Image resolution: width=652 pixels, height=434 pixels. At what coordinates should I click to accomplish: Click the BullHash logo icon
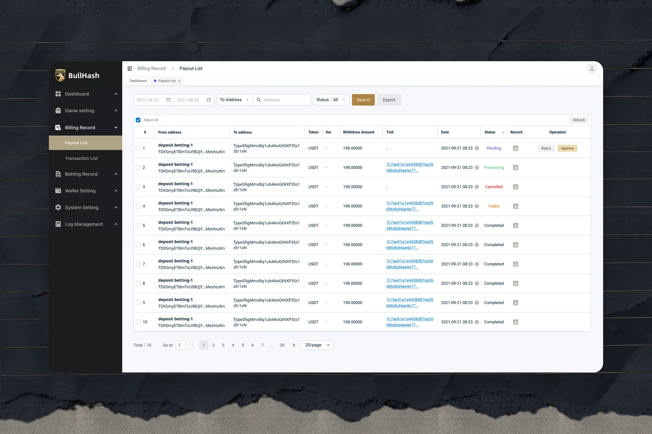(x=60, y=75)
